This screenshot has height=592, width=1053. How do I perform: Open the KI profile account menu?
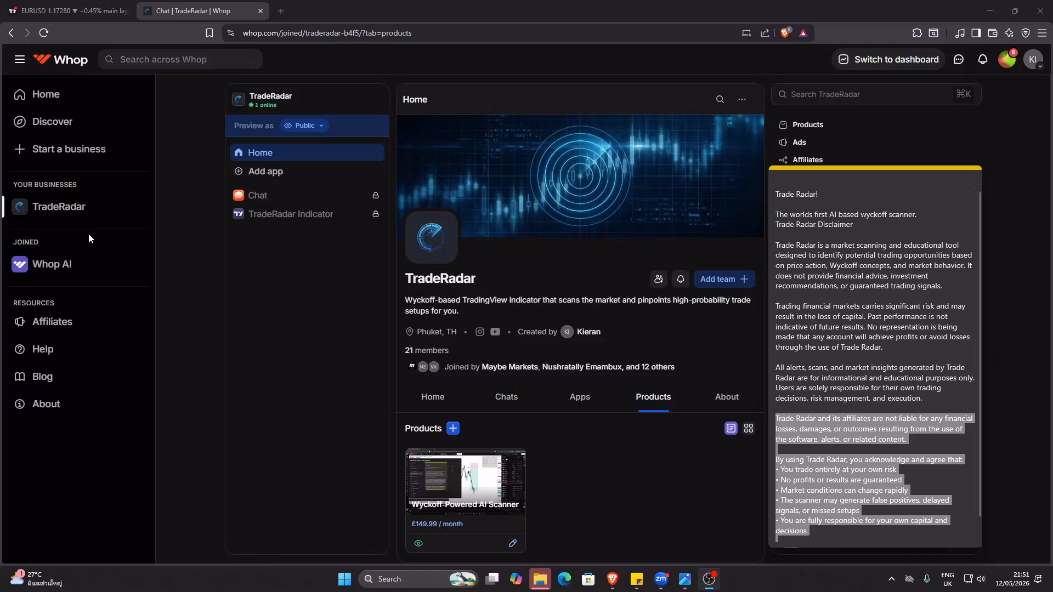click(1033, 59)
